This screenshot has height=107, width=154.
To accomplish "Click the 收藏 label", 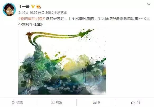I will [20, 103].
